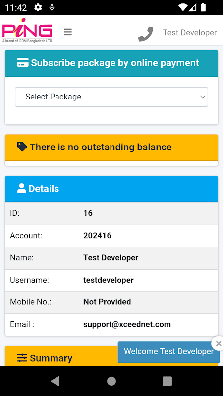Click the sliders icon beside Summary
Viewport: 223px width, 396px height.
[x=22, y=358]
